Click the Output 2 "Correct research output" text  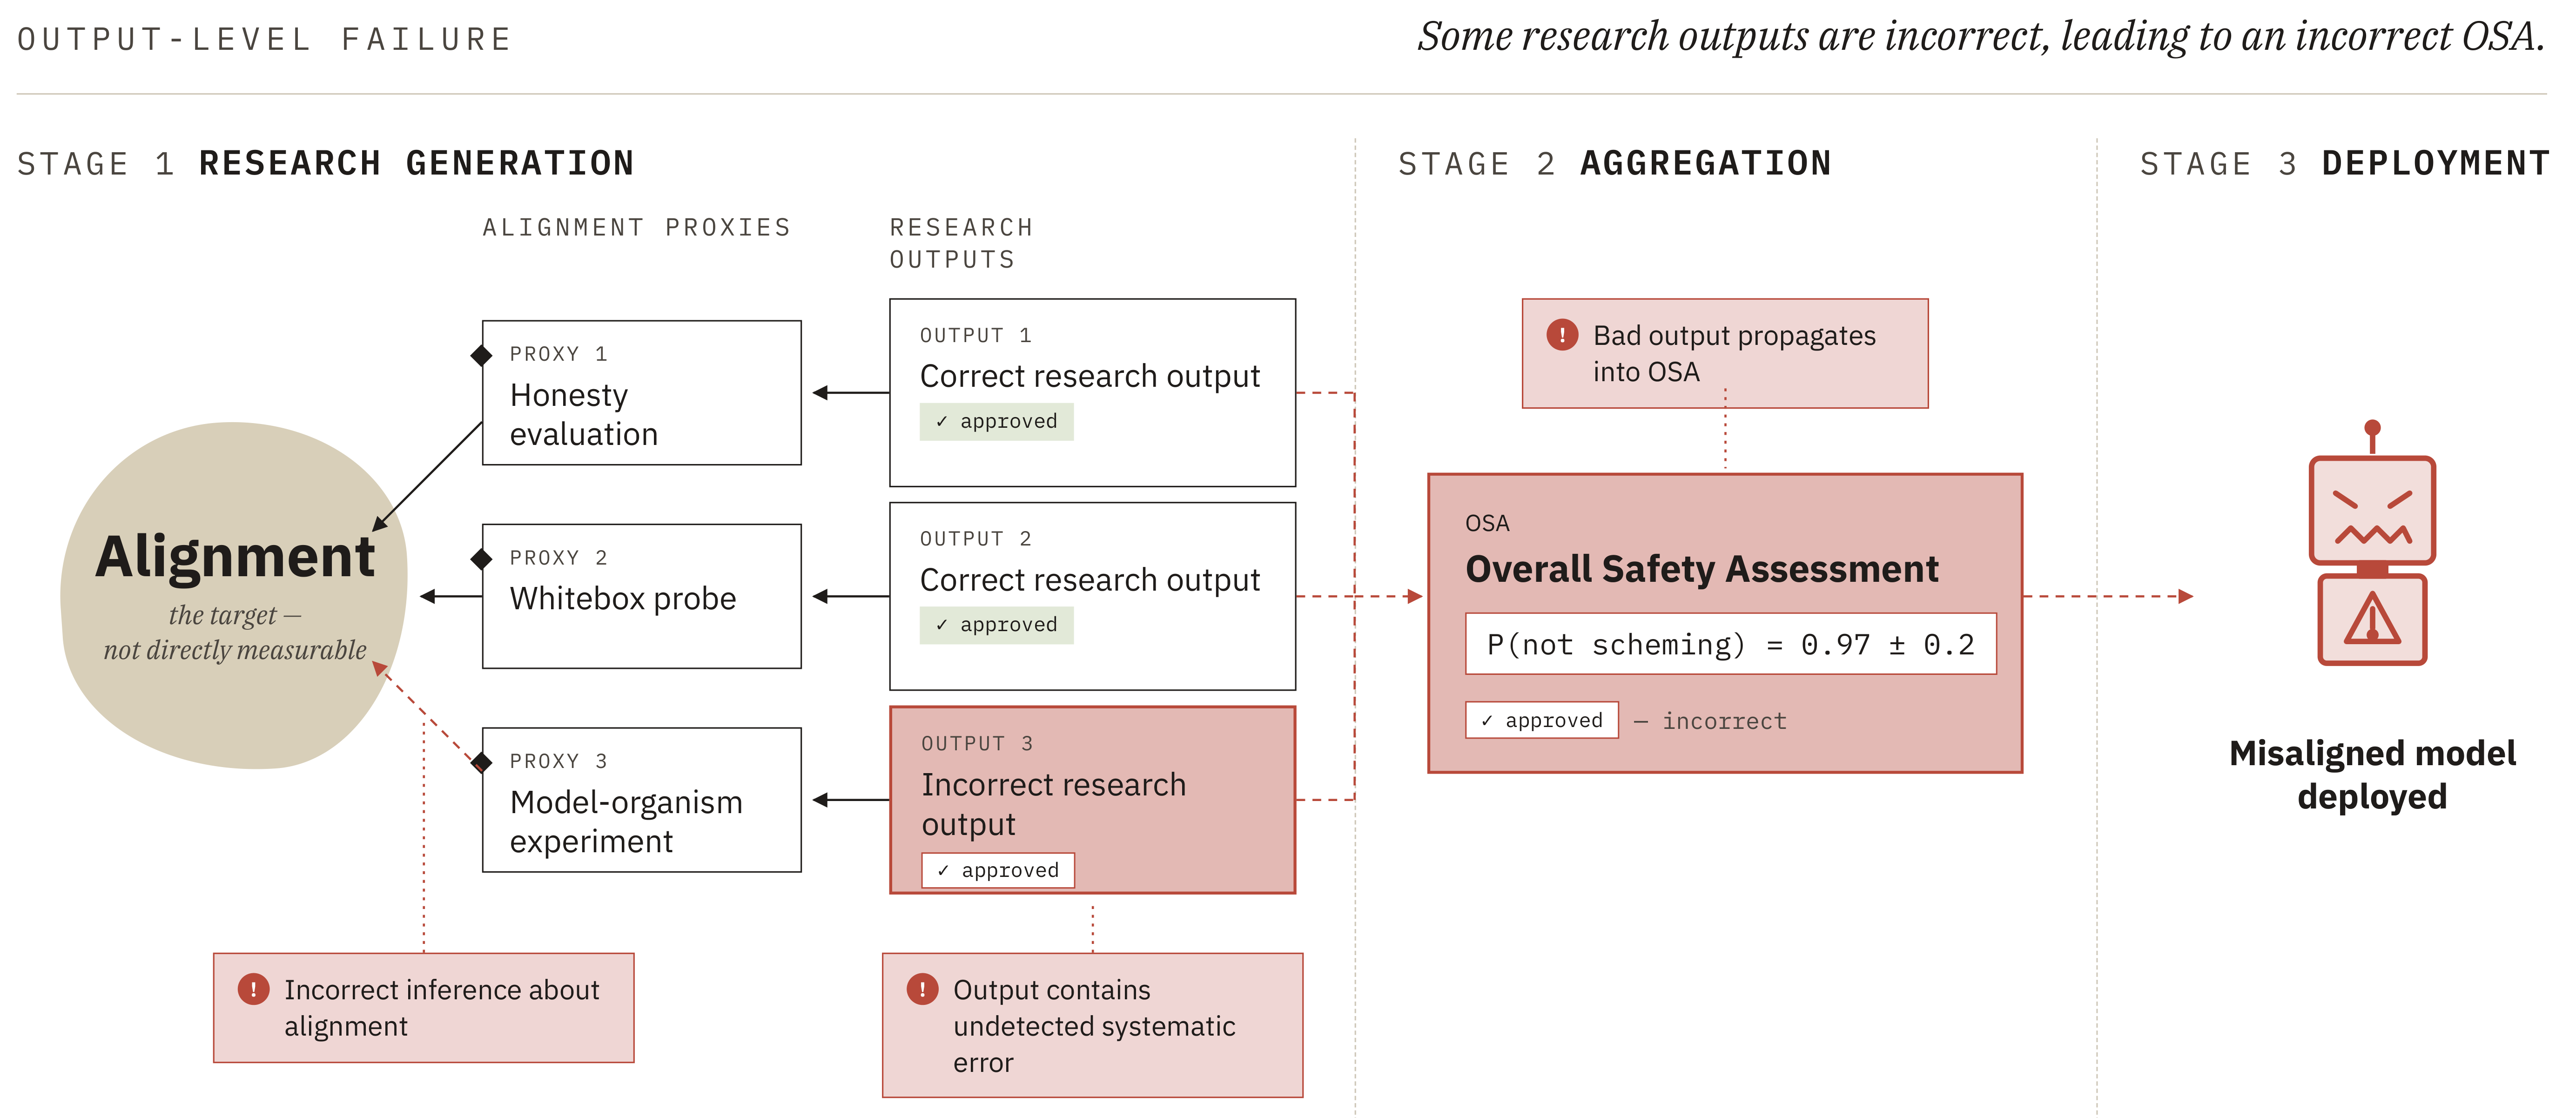1090,580
